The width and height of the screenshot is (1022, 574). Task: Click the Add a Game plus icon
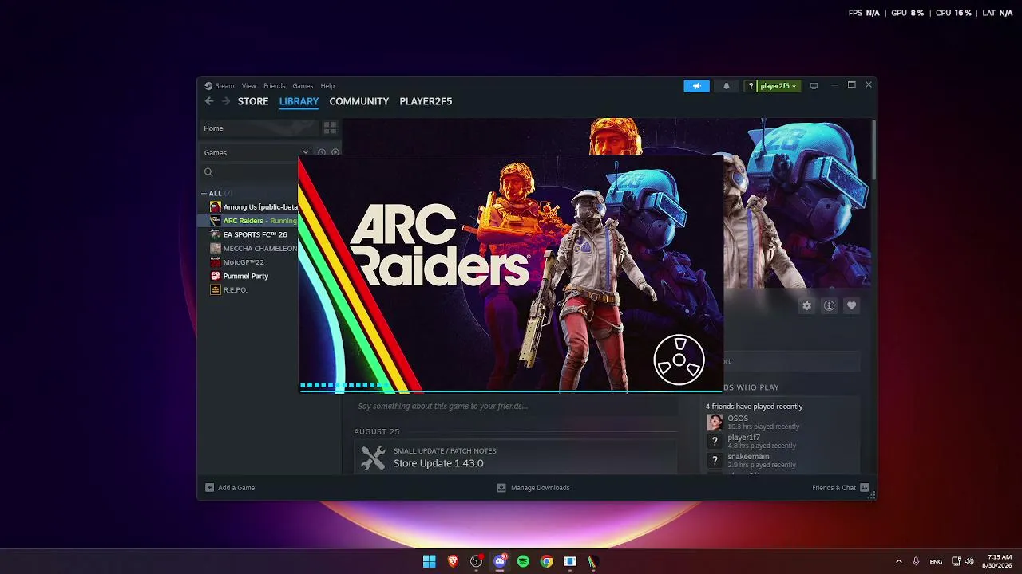click(x=209, y=487)
